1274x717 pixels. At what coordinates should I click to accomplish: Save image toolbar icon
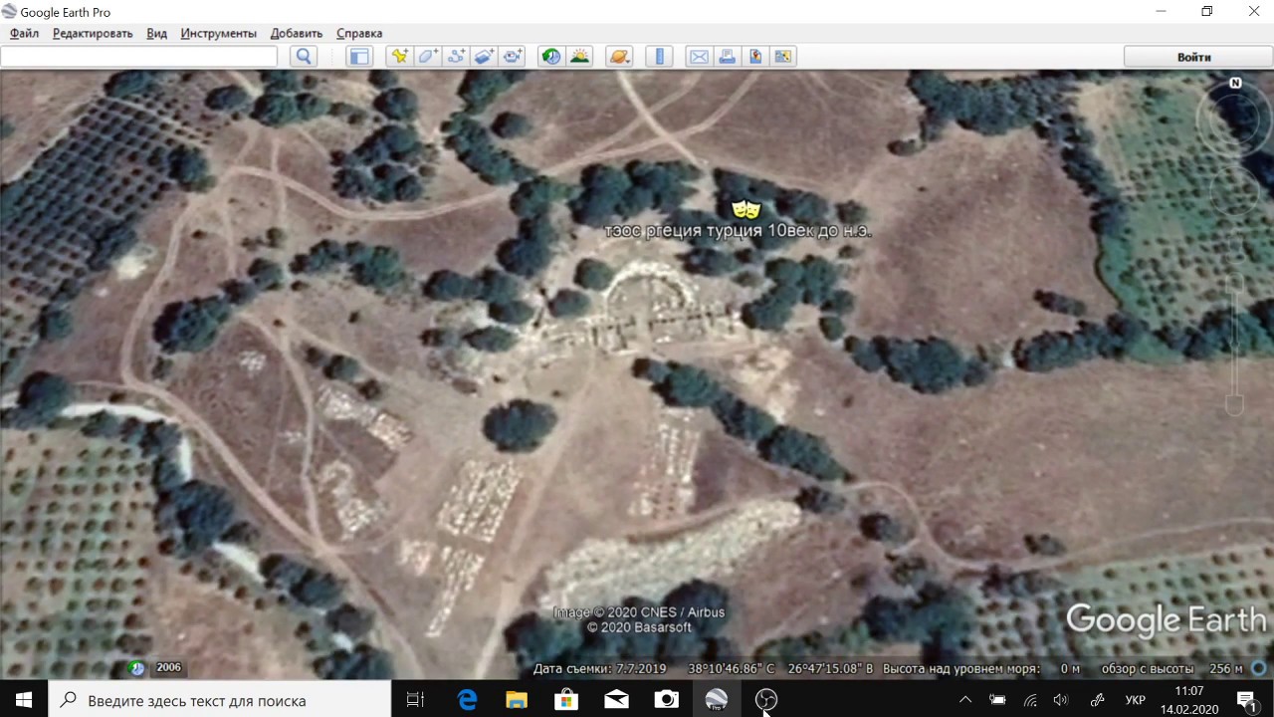[755, 57]
